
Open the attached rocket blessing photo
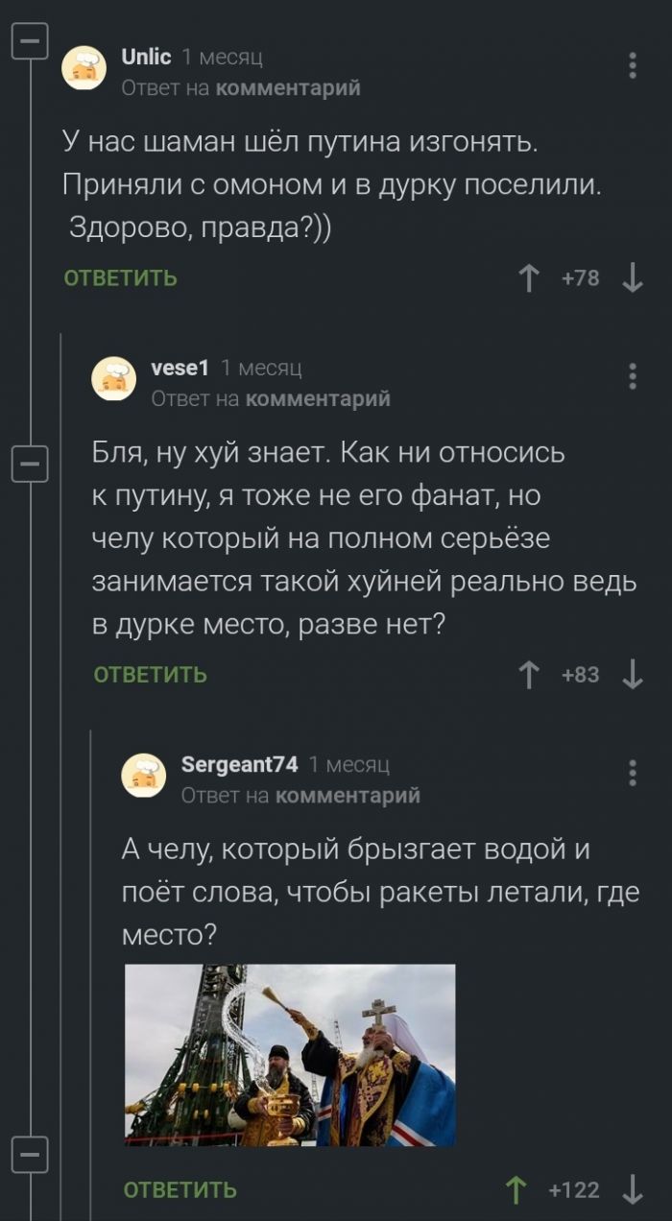point(290,1055)
